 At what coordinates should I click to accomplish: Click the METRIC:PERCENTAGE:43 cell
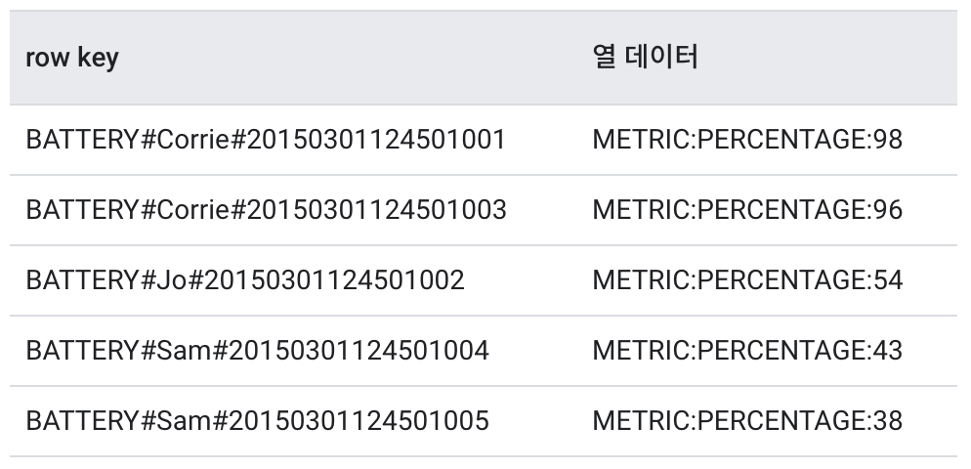click(x=747, y=351)
